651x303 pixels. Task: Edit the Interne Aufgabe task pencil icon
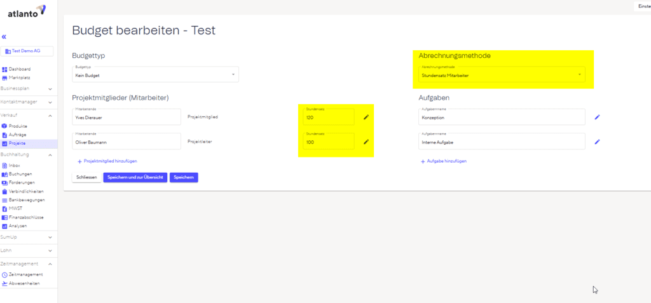[x=596, y=142]
